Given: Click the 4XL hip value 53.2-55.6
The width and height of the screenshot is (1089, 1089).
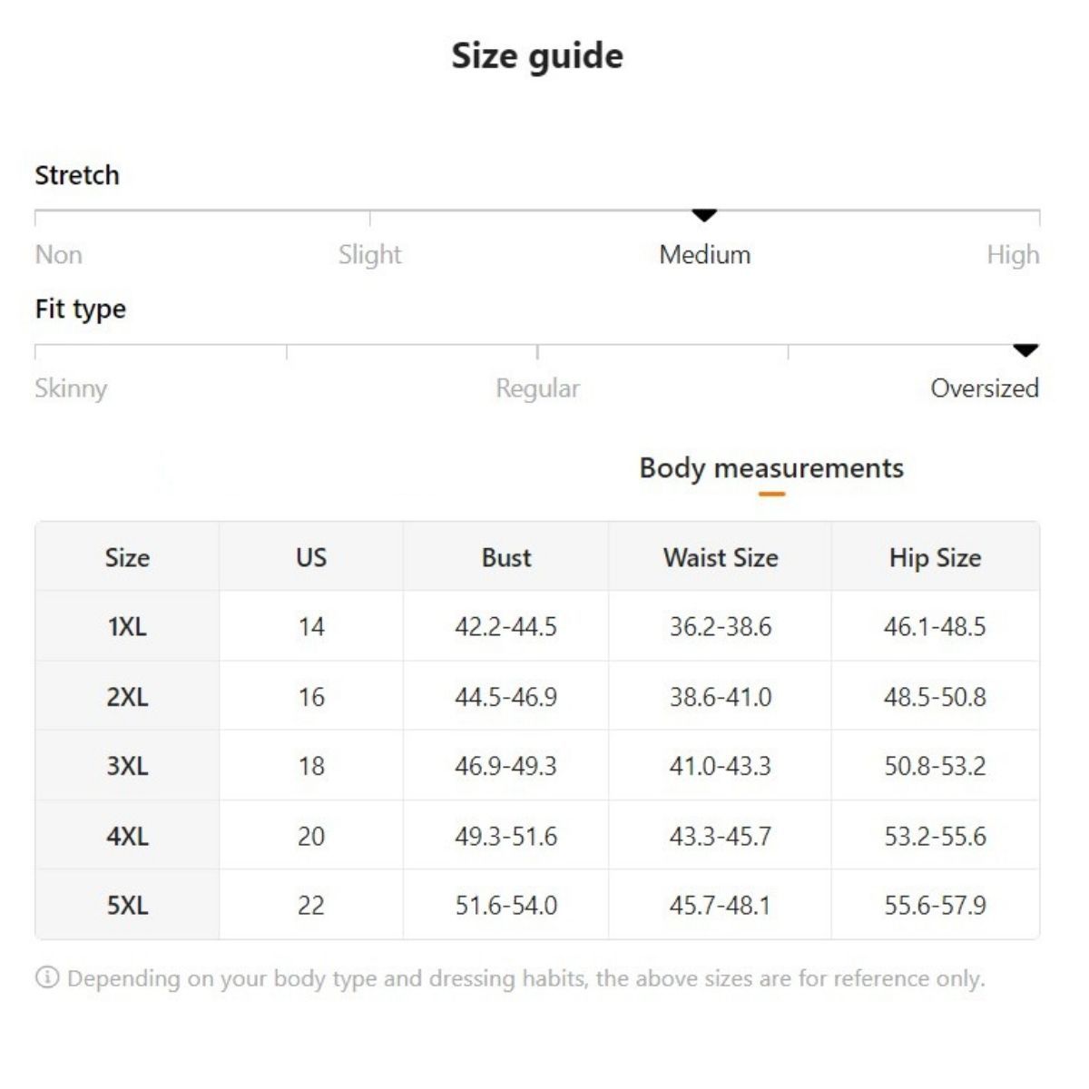Looking at the screenshot, I should click(935, 836).
